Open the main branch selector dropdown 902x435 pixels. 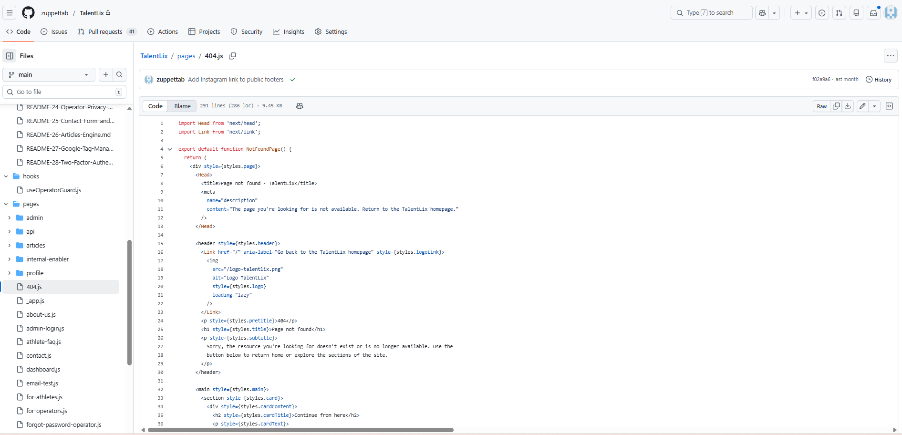[48, 74]
